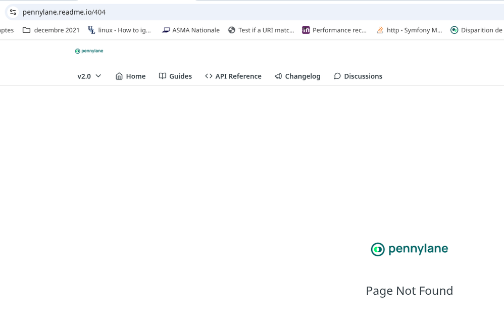Open the Guides section
Screen dimensions: 504x318
175,76
